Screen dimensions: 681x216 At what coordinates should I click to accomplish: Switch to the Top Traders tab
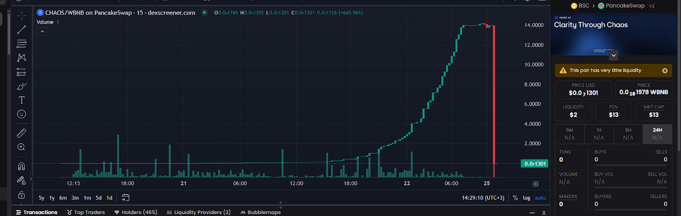(x=86, y=212)
